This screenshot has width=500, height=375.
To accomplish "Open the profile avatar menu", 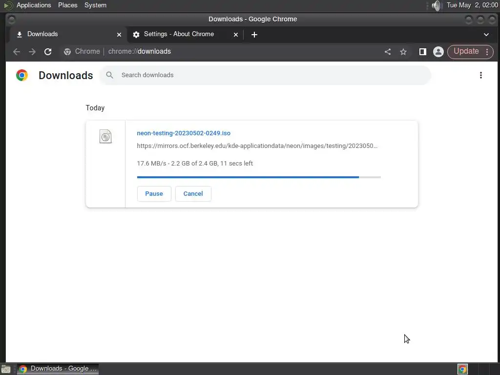I will click(438, 52).
